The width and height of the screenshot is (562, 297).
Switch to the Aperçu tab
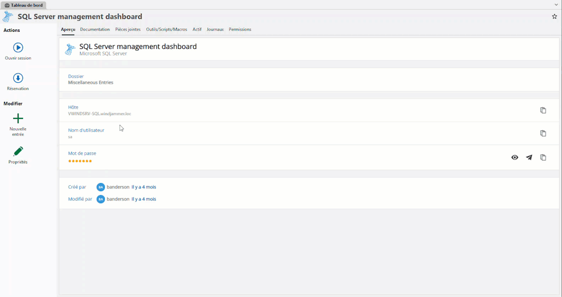point(68,30)
